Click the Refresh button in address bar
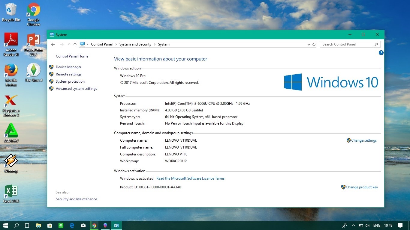The width and height of the screenshot is (410, 230). point(314,44)
